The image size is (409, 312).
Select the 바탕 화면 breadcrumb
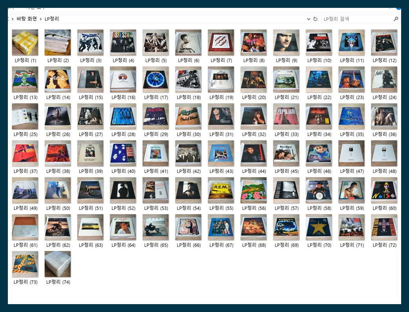(27, 19)
